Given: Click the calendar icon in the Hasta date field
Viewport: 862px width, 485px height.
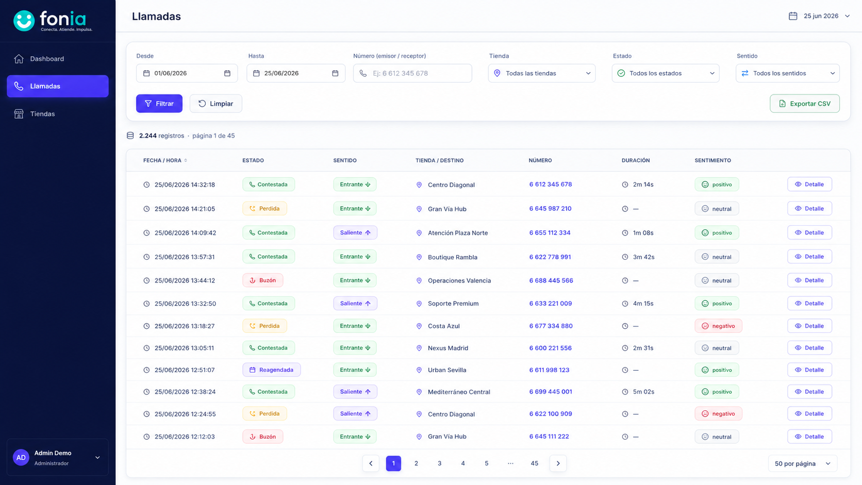Looking at the screenshot, I should tap(335, 73).
